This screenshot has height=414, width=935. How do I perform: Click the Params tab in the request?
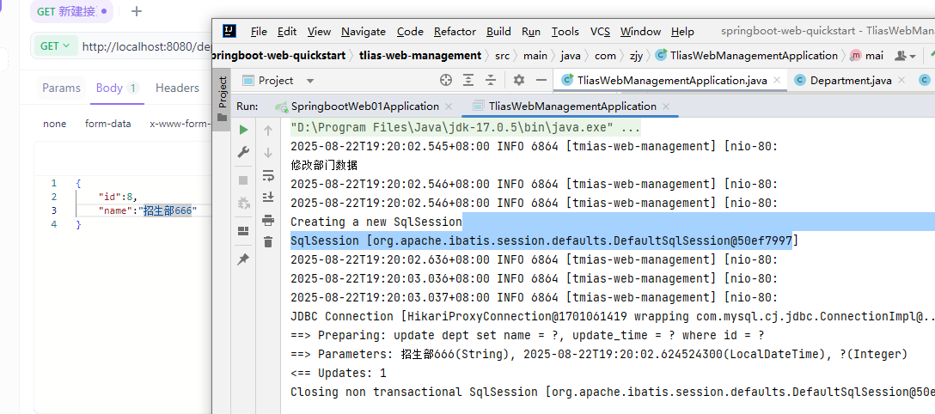pos(61,88)
